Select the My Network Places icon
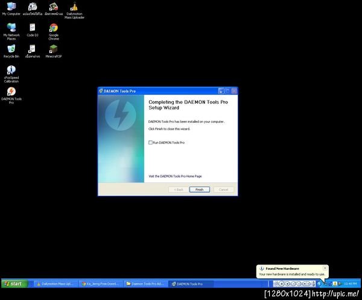The image size is (362, 300). coord(11,32)
